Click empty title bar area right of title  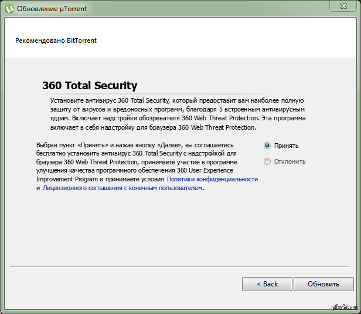[205, 8]
